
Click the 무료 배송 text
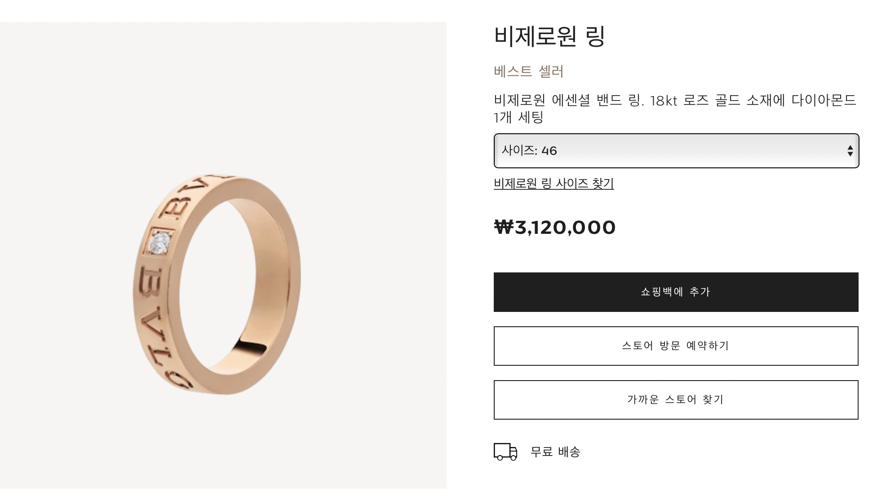[555, 451]
